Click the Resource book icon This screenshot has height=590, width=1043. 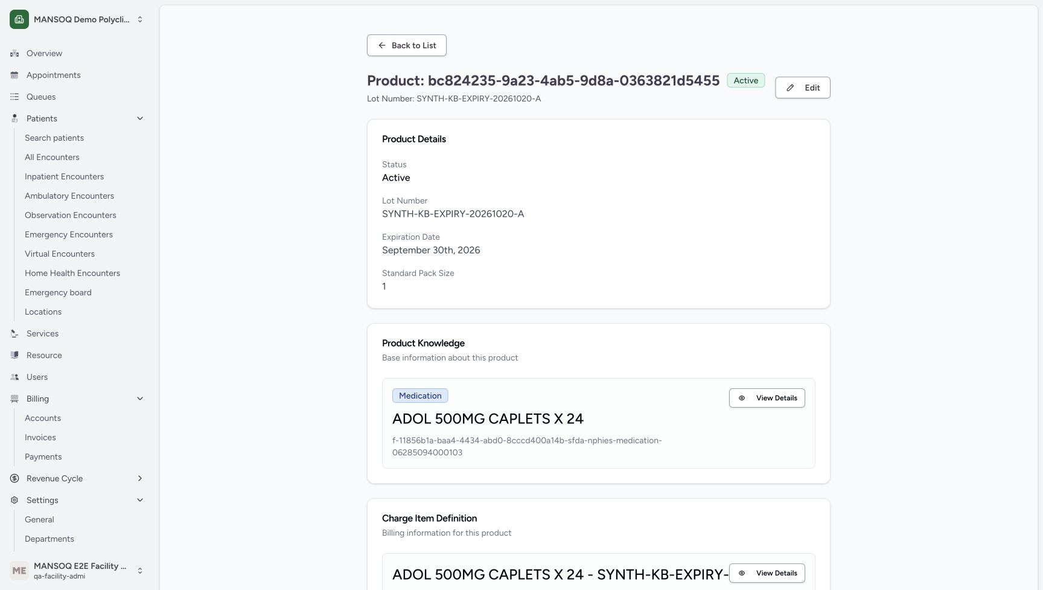(14, 355)
